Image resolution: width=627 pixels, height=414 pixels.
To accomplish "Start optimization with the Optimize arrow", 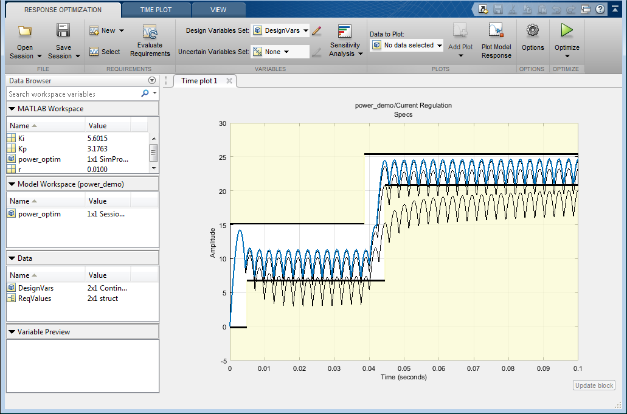I will [x=567, y=30].
